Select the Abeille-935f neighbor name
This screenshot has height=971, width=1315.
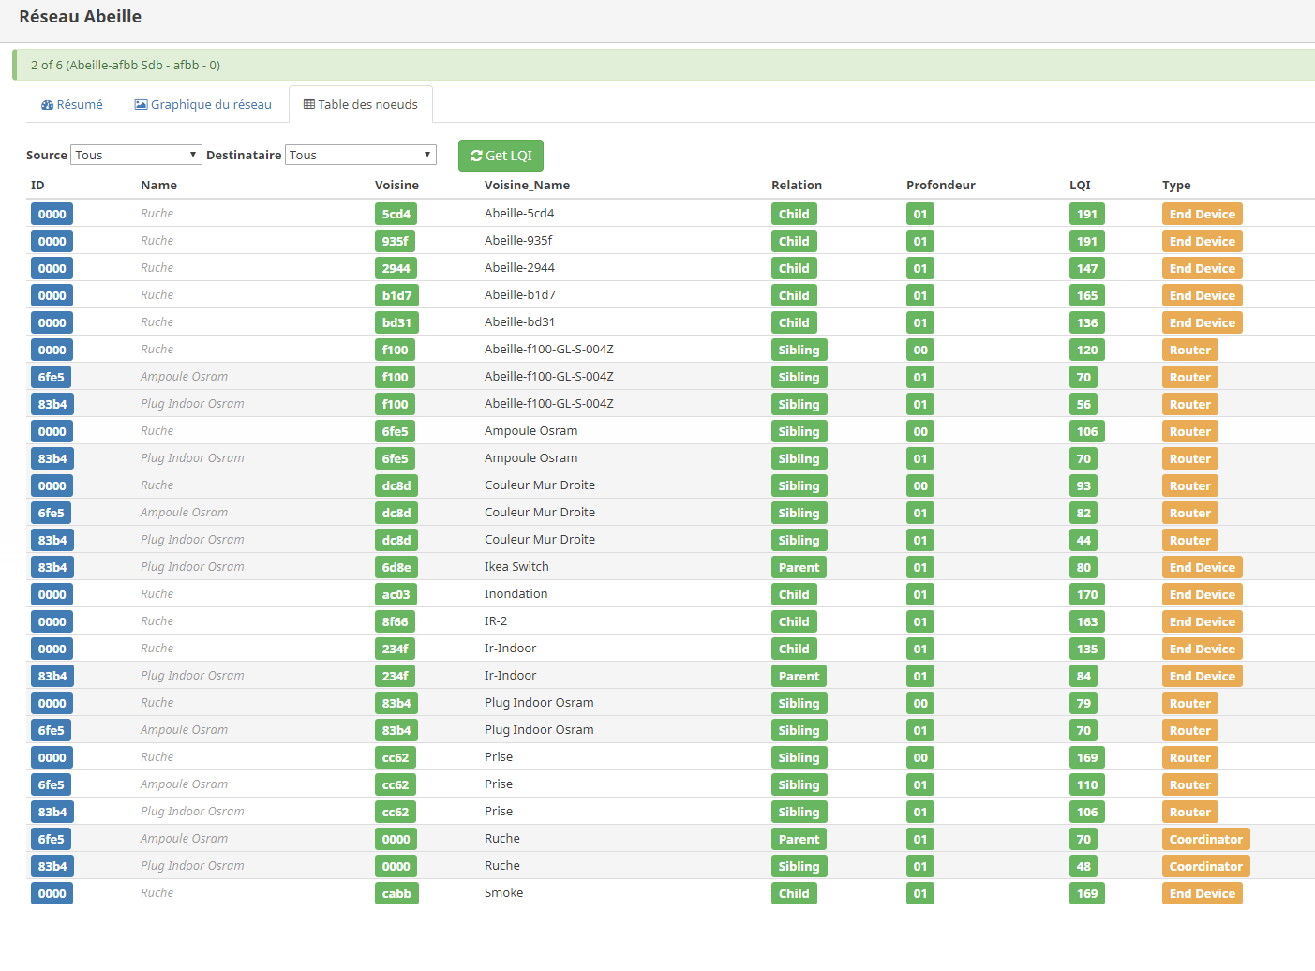[x=518, y=240]
